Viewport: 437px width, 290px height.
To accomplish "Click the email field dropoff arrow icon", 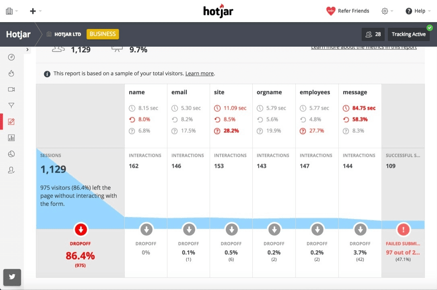I will 189,230.
